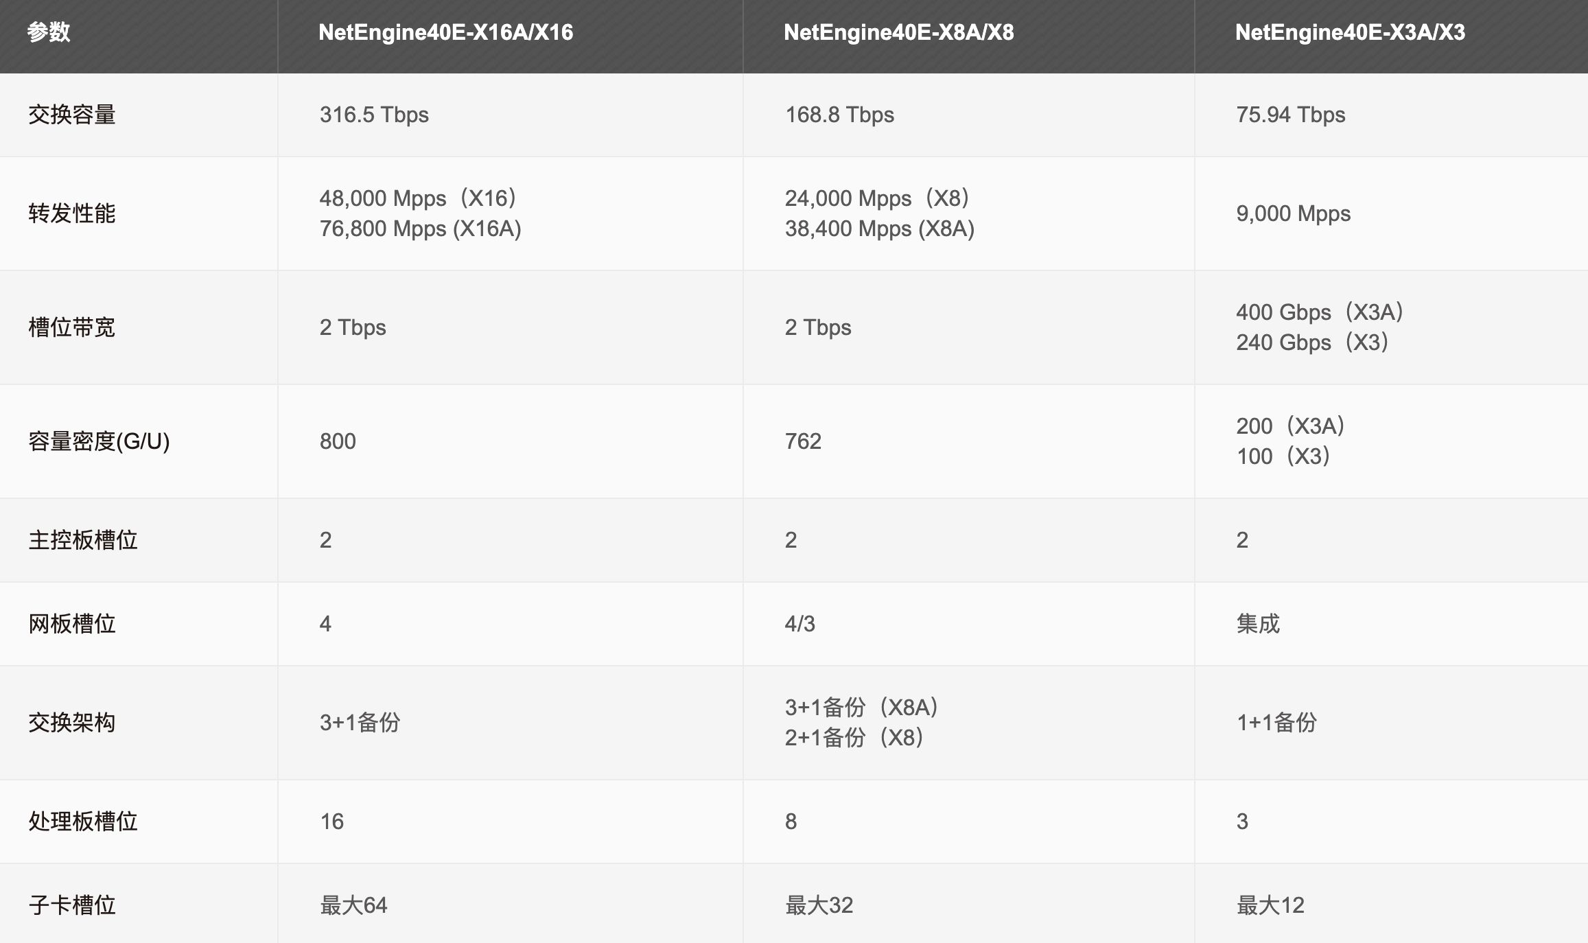
Task: Click the 主控板槽位 row label
Action: 83,540
